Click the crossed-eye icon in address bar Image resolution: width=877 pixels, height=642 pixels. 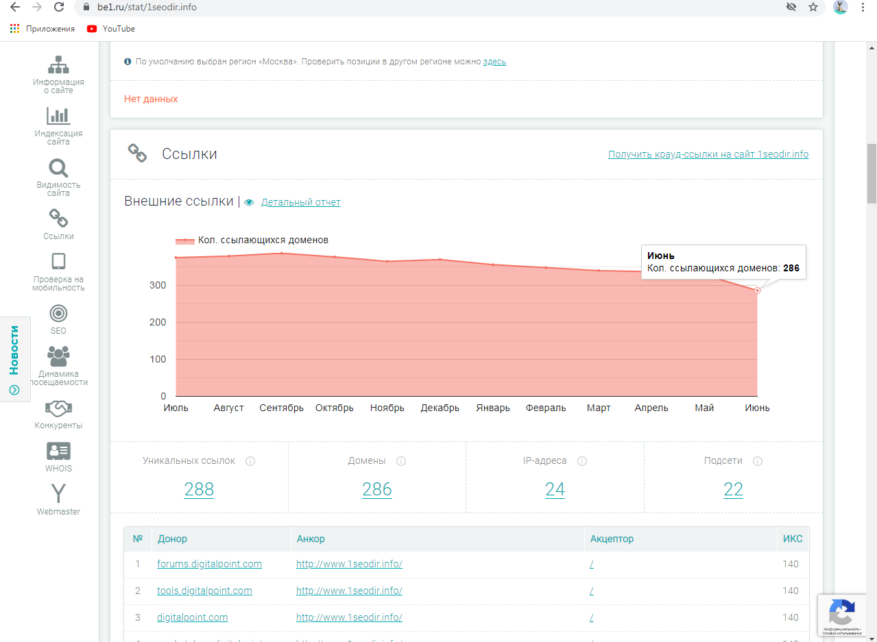click(x=791, y=7)
